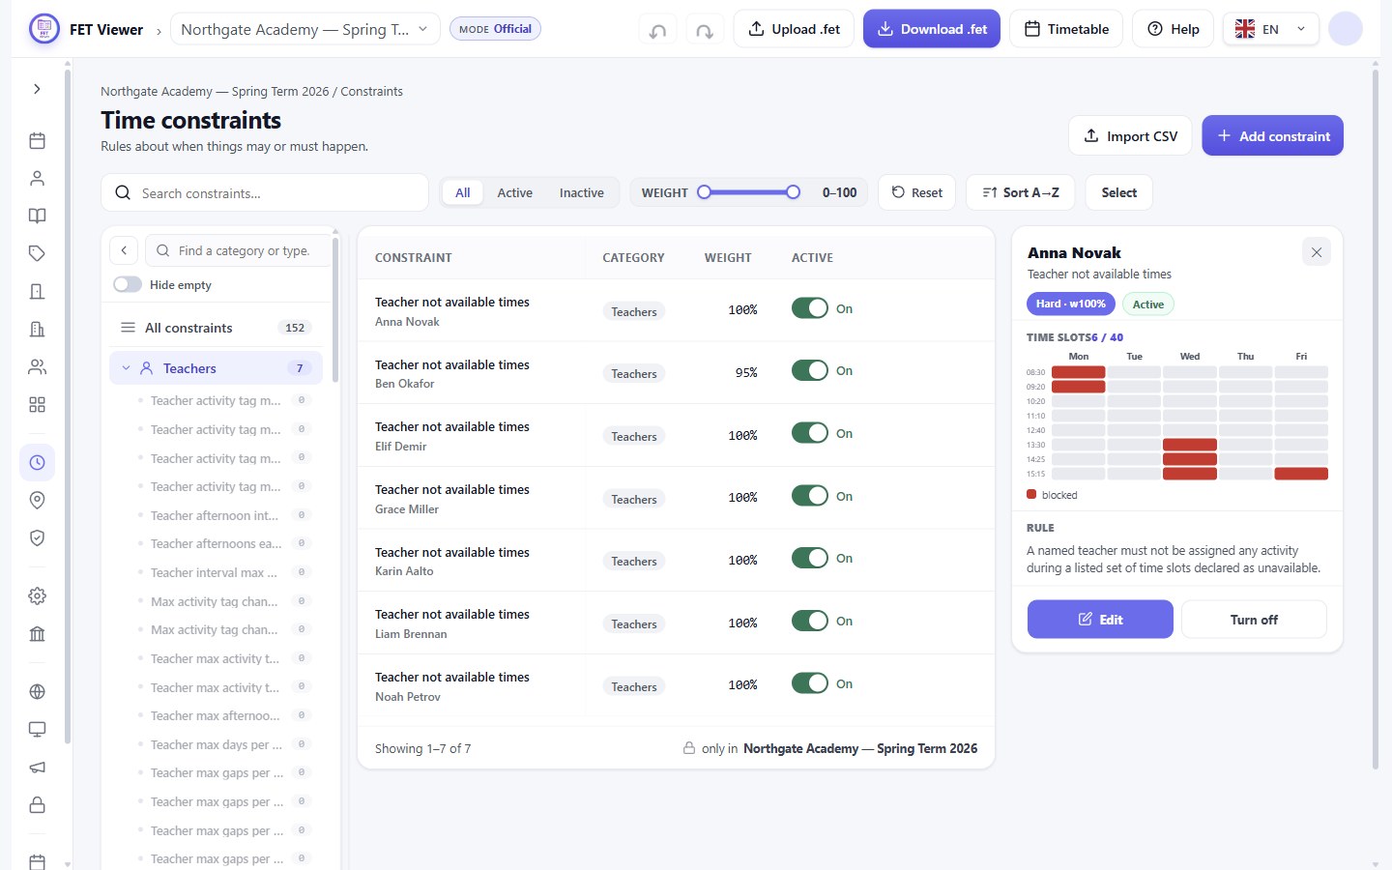The height and width of the screenshot is (870, 1392).
Task: Open the door (rooms) icon in sidebar
Action: 37,291
